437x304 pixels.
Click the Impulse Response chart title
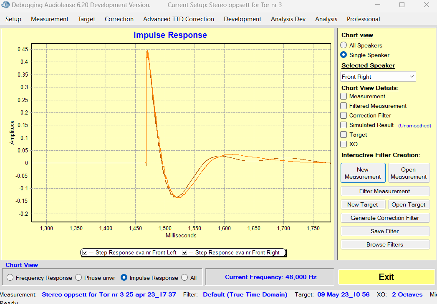[170, 35]
